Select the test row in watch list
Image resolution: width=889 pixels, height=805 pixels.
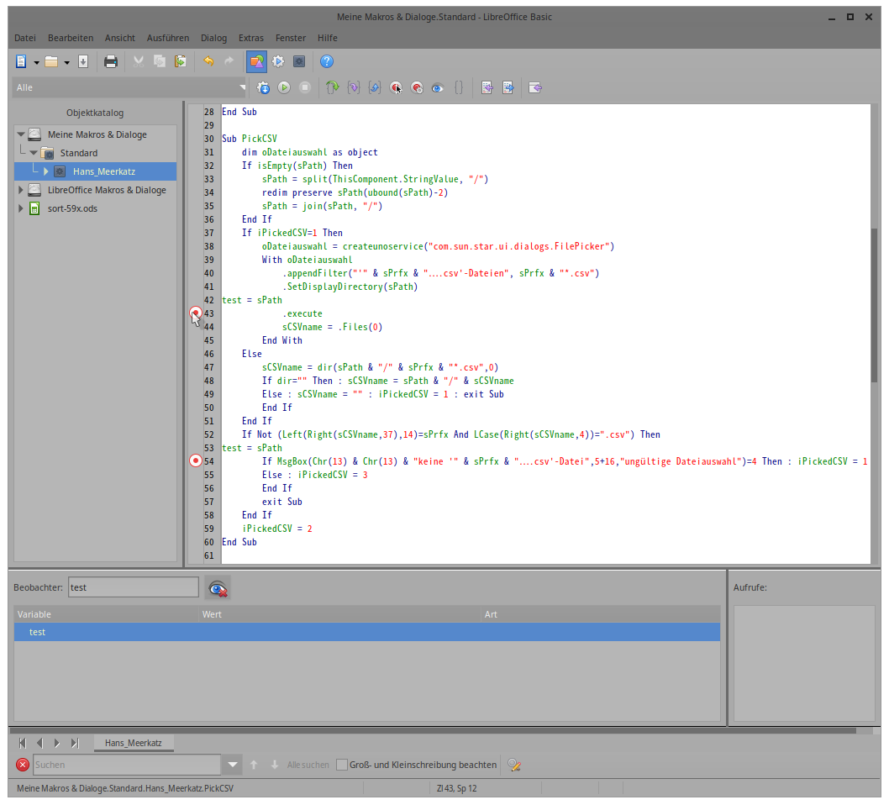point(367,633)
